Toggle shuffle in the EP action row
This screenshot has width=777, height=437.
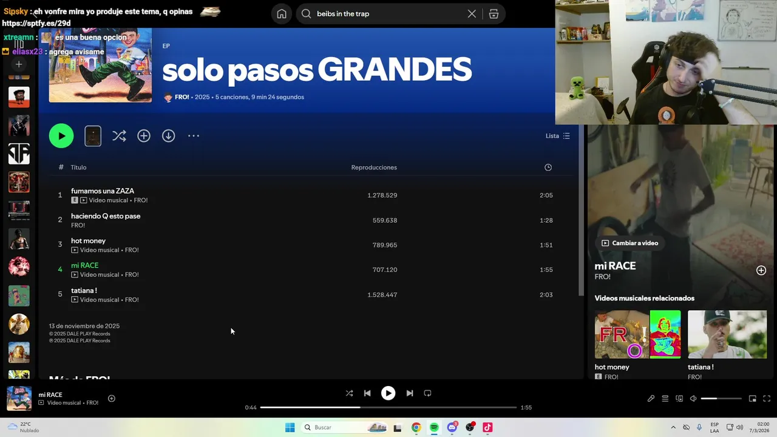(119, 136)
